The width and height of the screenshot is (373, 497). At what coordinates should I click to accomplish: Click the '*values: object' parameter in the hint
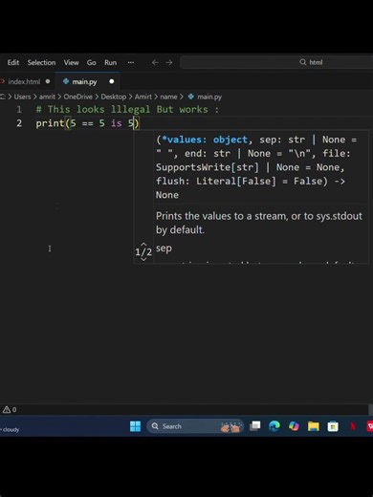[x=205, y=140]
